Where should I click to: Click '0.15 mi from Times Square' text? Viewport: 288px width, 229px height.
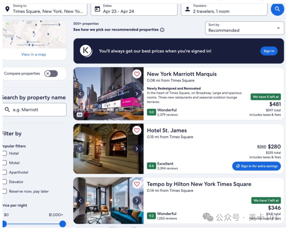(170, 137)
